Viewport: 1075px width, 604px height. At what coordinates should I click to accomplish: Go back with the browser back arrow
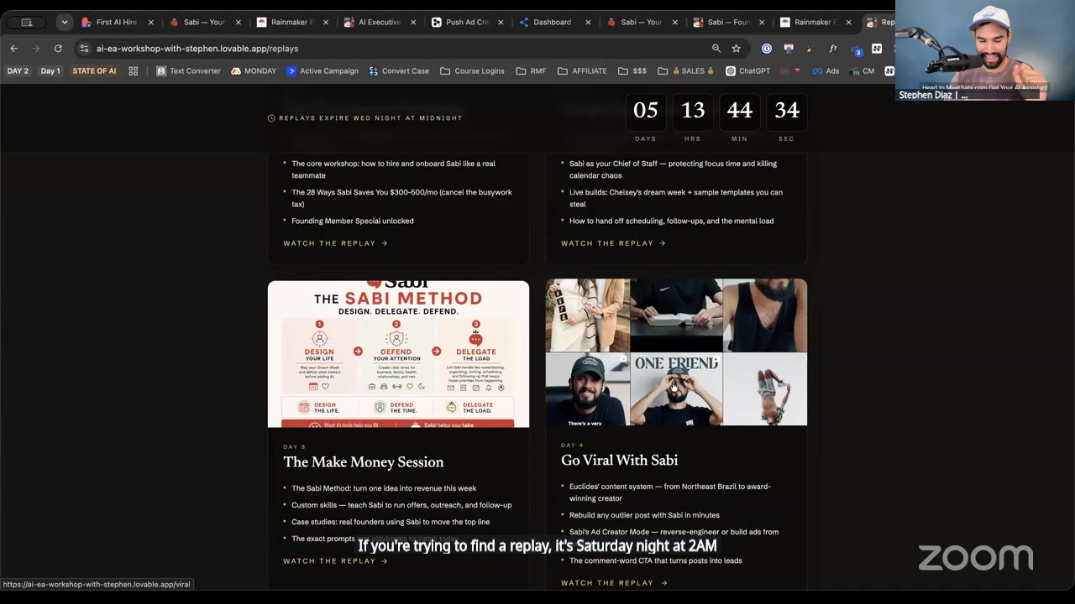click(14, 49)
